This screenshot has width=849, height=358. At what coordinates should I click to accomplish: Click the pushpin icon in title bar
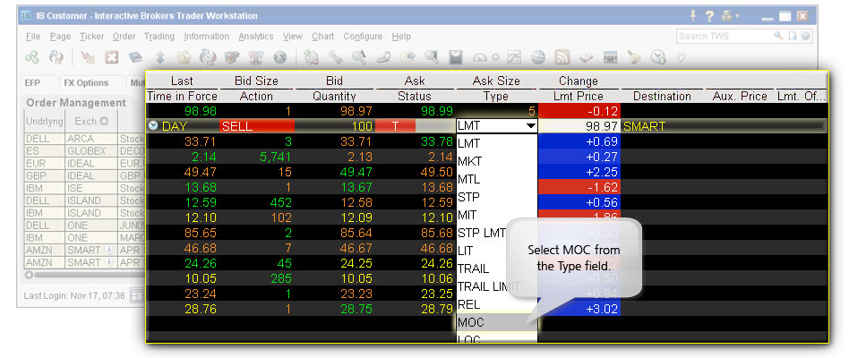click(x=693, y=16)
